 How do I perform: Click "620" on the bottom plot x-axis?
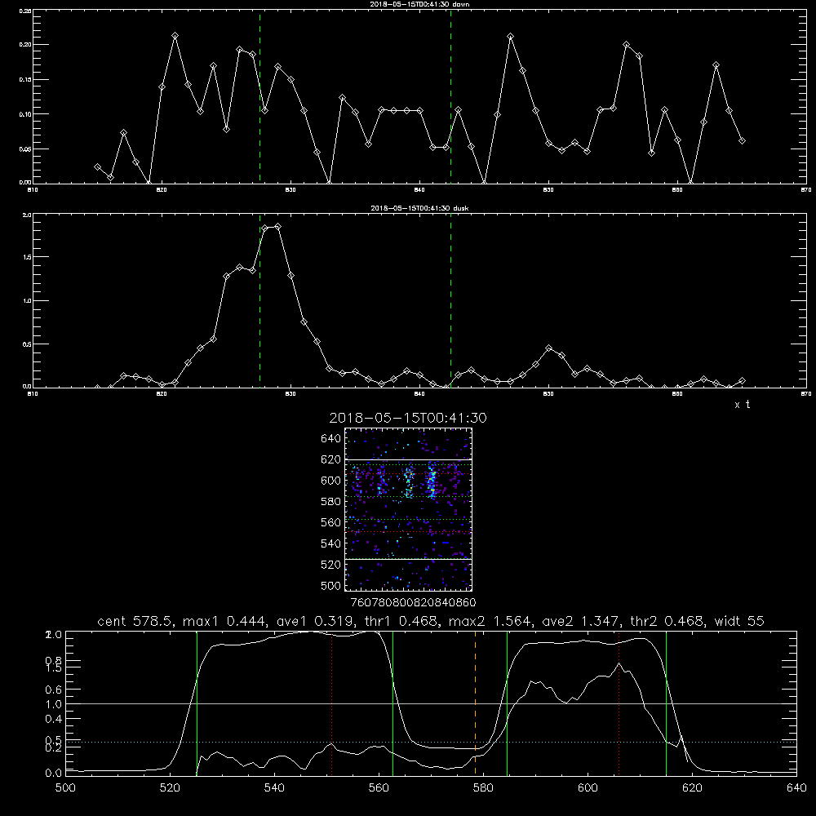(x=692, y=787)
